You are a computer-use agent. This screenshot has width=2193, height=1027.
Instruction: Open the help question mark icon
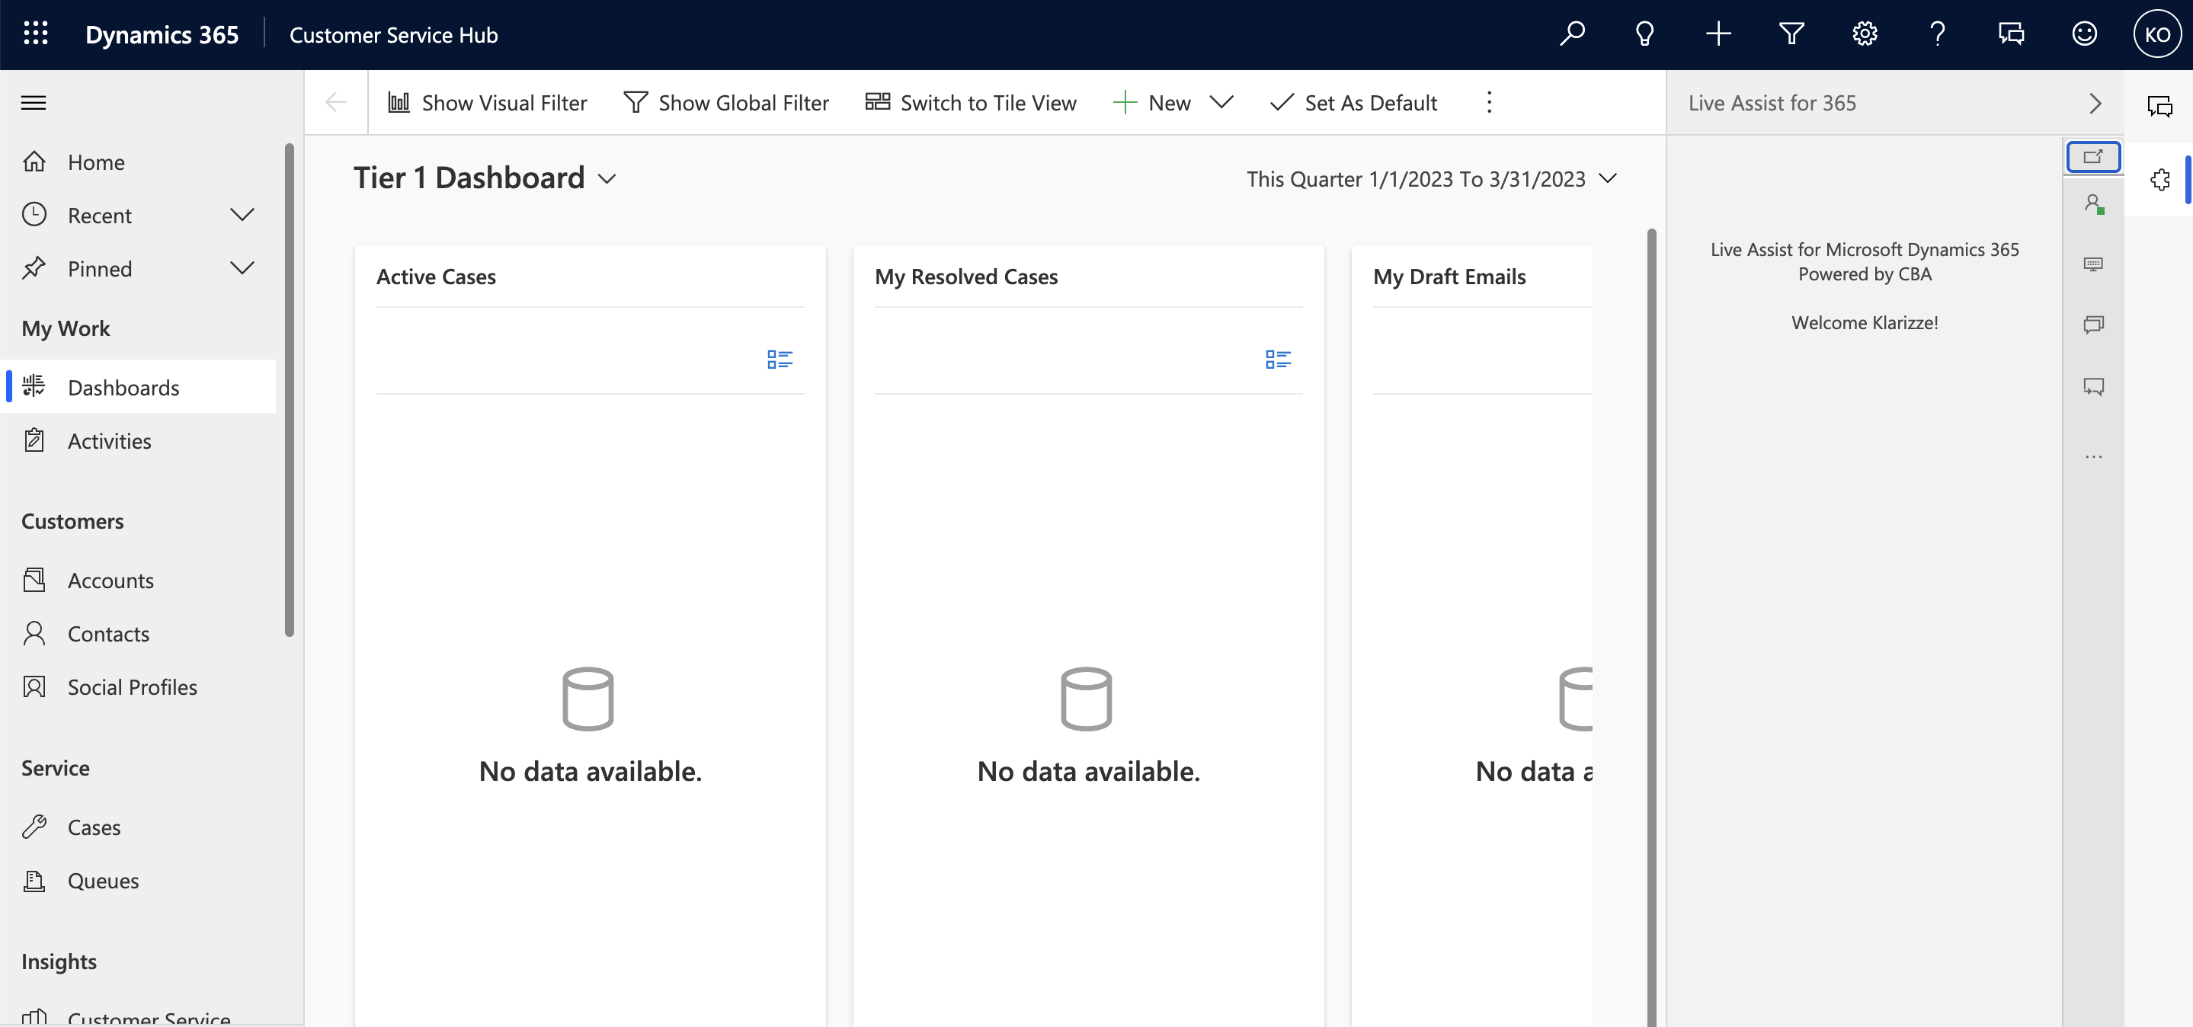click(1938, 34)
